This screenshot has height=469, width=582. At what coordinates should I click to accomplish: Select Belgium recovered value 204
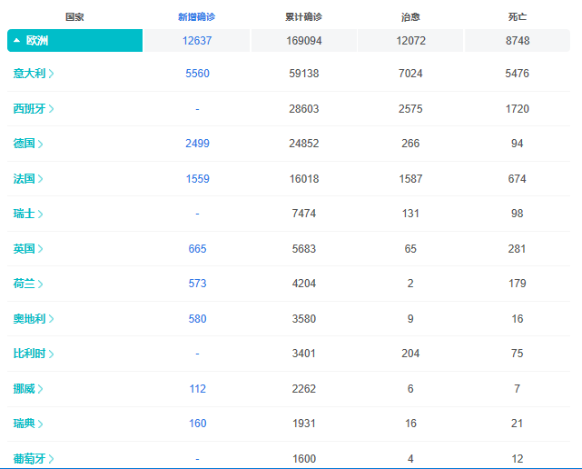tap(410, 353)
